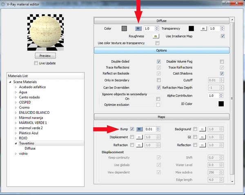The height and width of the screenshot is (195, 245).
Task: Open the Reflection map button in Maps
Action: [x=203, y=145]
